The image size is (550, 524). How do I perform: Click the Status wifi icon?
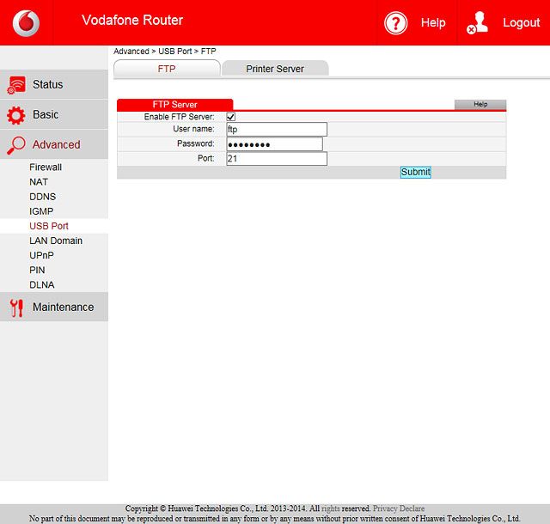(16, 85)
